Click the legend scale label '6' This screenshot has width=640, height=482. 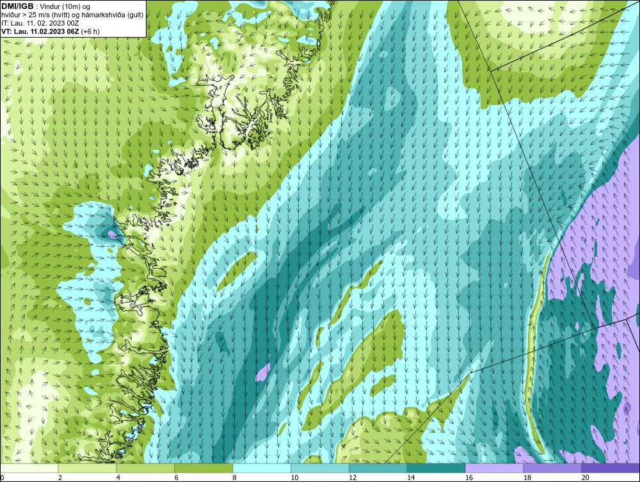(x=177, y=478)
